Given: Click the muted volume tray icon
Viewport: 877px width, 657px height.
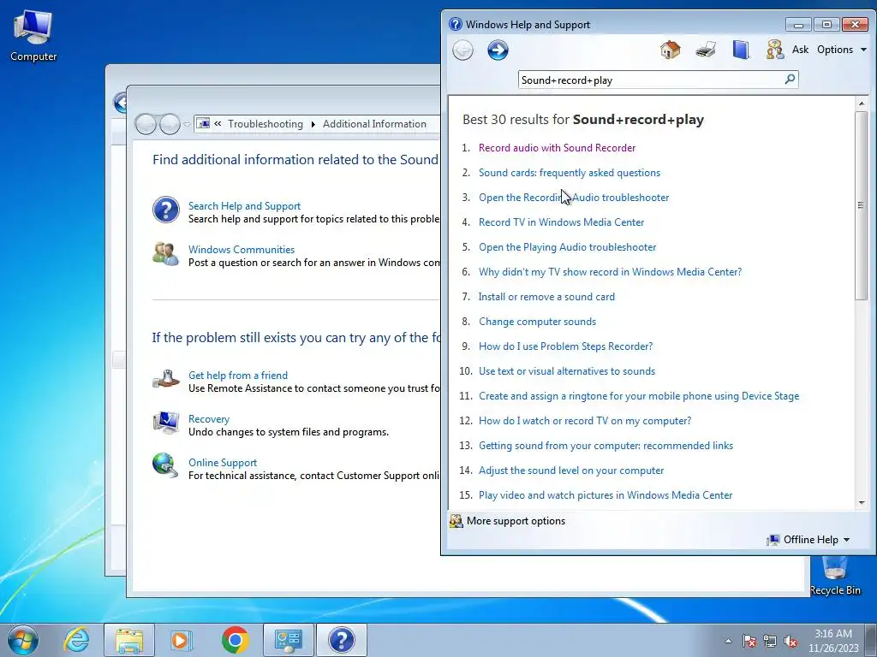Looking at the screenshot, I should 790,641.
